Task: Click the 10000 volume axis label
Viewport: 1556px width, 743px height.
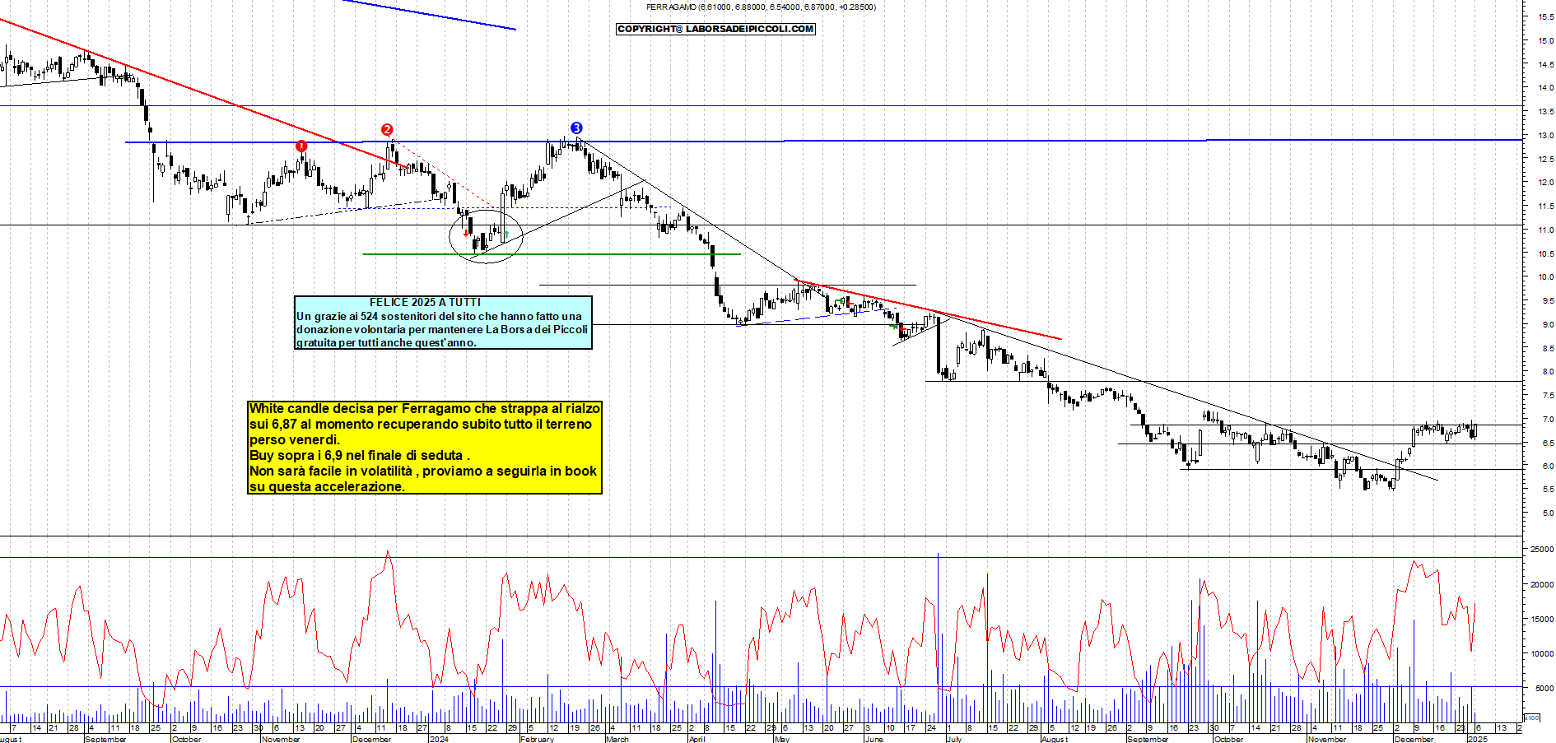Action: 1542,653
